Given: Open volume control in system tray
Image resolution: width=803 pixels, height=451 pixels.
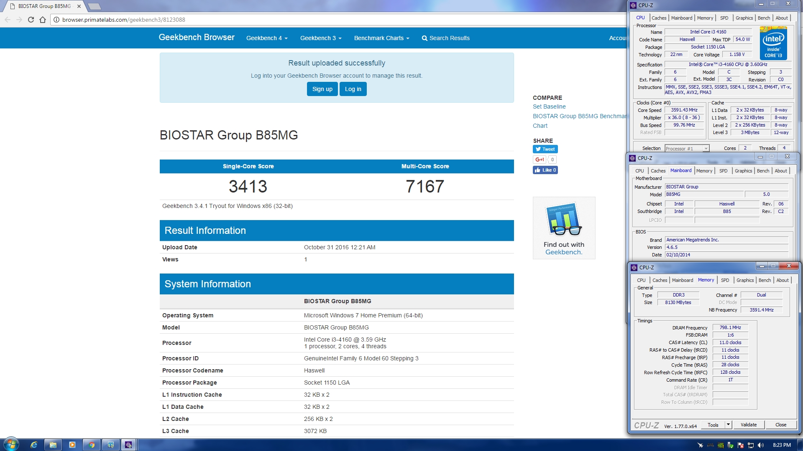Looking at the screenshot, I should click(x=761, y=445).
